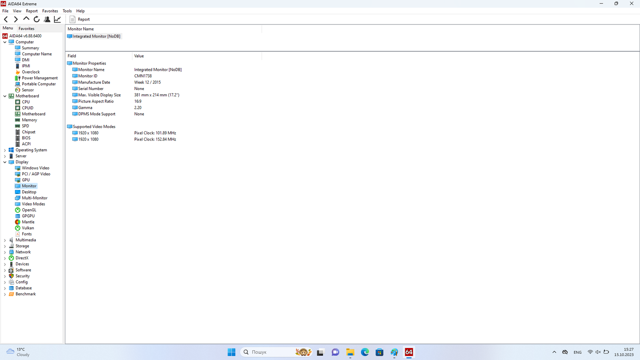Viewport: 640px width, 360px height.
Task: Refresh the page with the circular arrow icon
Action: point(36,19)
